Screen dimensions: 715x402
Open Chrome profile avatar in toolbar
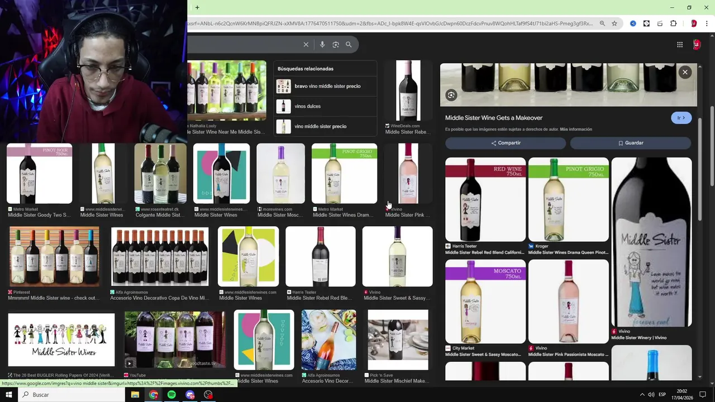click(694, 23)
